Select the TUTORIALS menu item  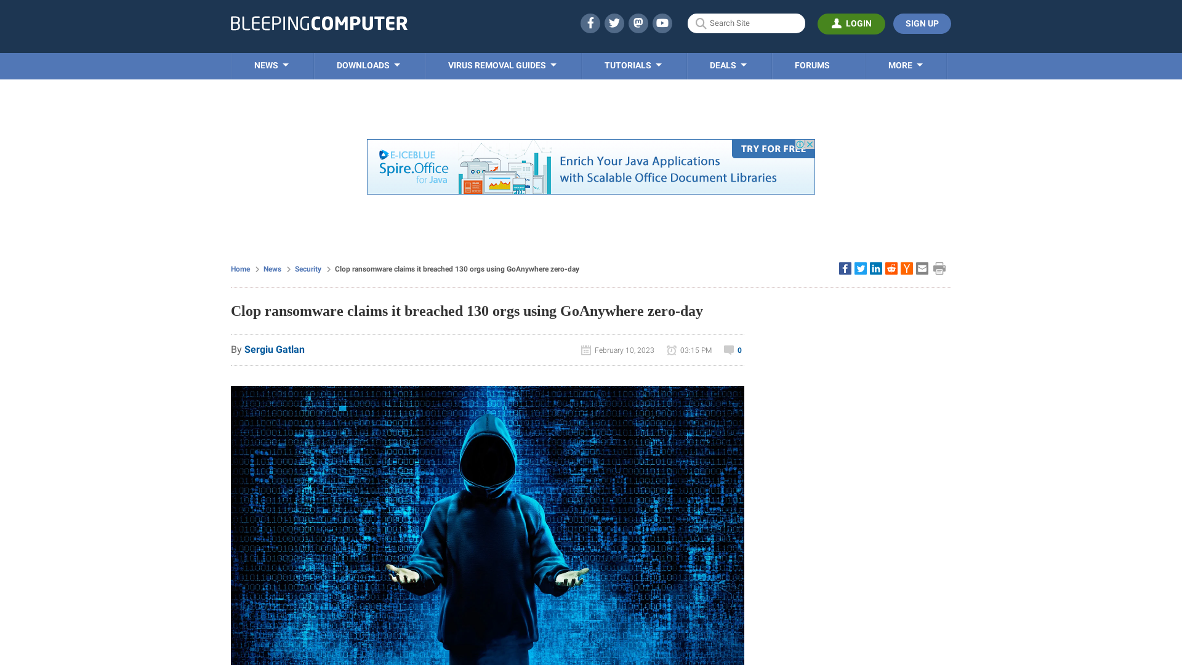pyautogui.click(x=633, y=65)
